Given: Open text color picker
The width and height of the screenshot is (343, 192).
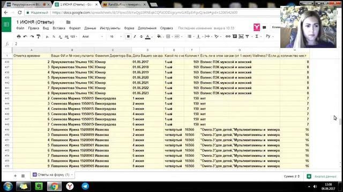Looking at the screenshot, I should coord(148,37).
